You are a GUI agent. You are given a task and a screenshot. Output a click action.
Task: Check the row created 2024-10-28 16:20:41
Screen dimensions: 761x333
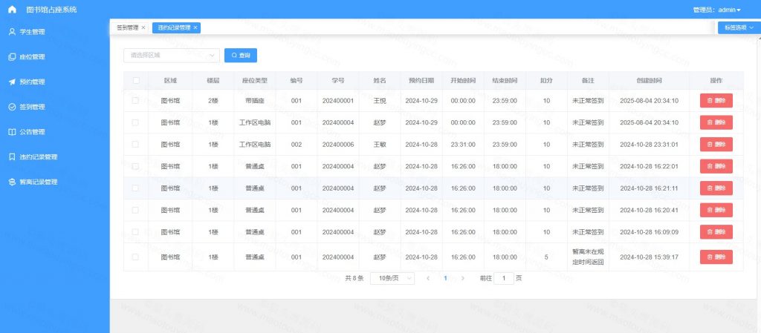click(x=135, y=210)
